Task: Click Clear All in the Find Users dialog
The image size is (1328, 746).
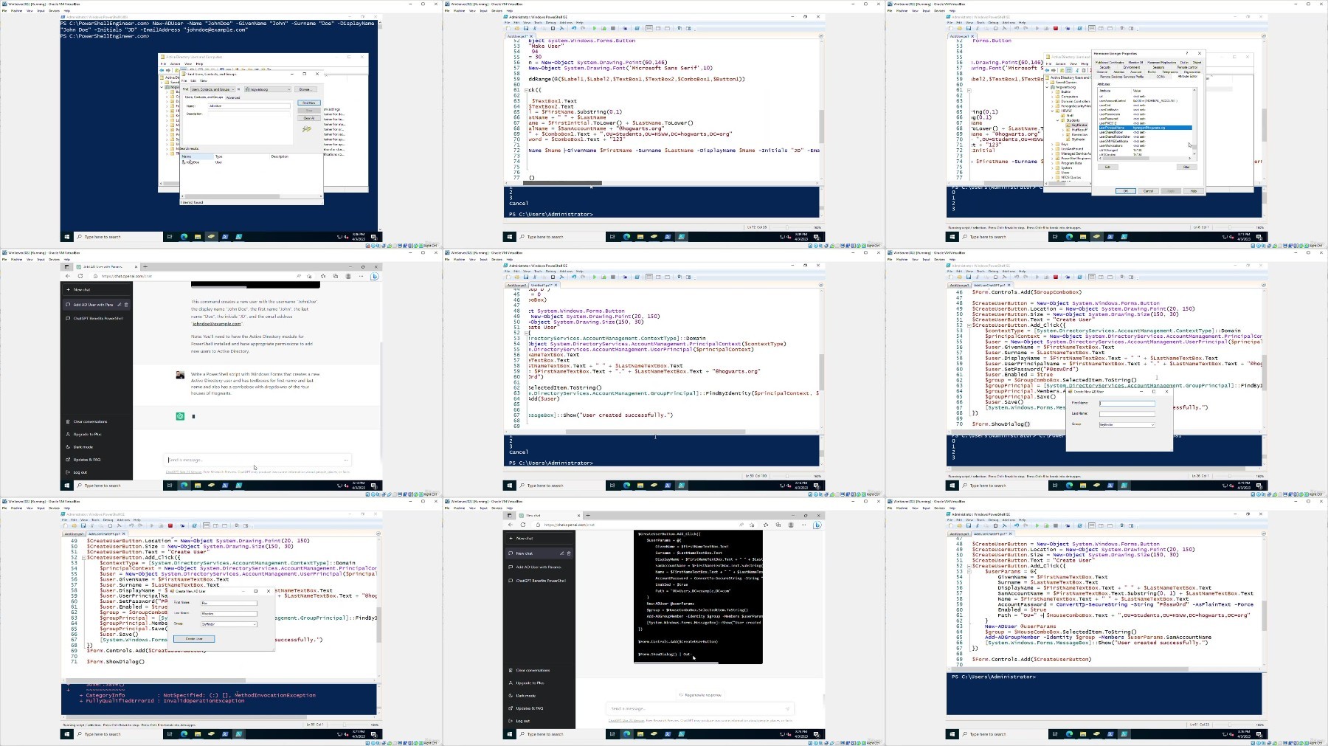Action: [308, 118]
